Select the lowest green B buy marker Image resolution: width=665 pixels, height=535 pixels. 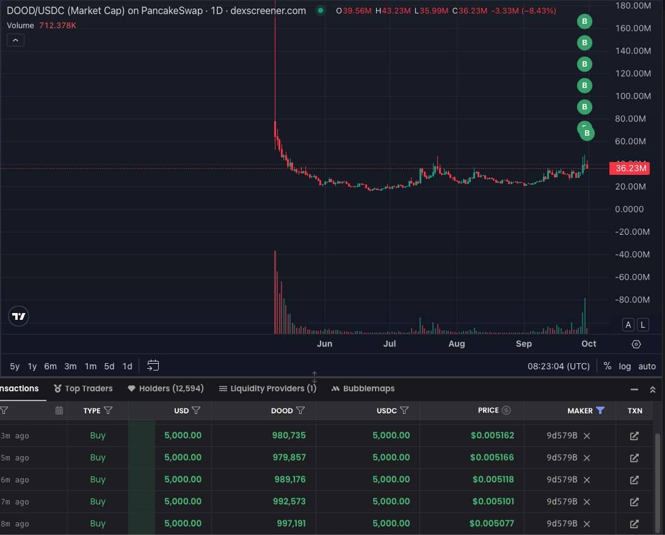pos(587,133)
